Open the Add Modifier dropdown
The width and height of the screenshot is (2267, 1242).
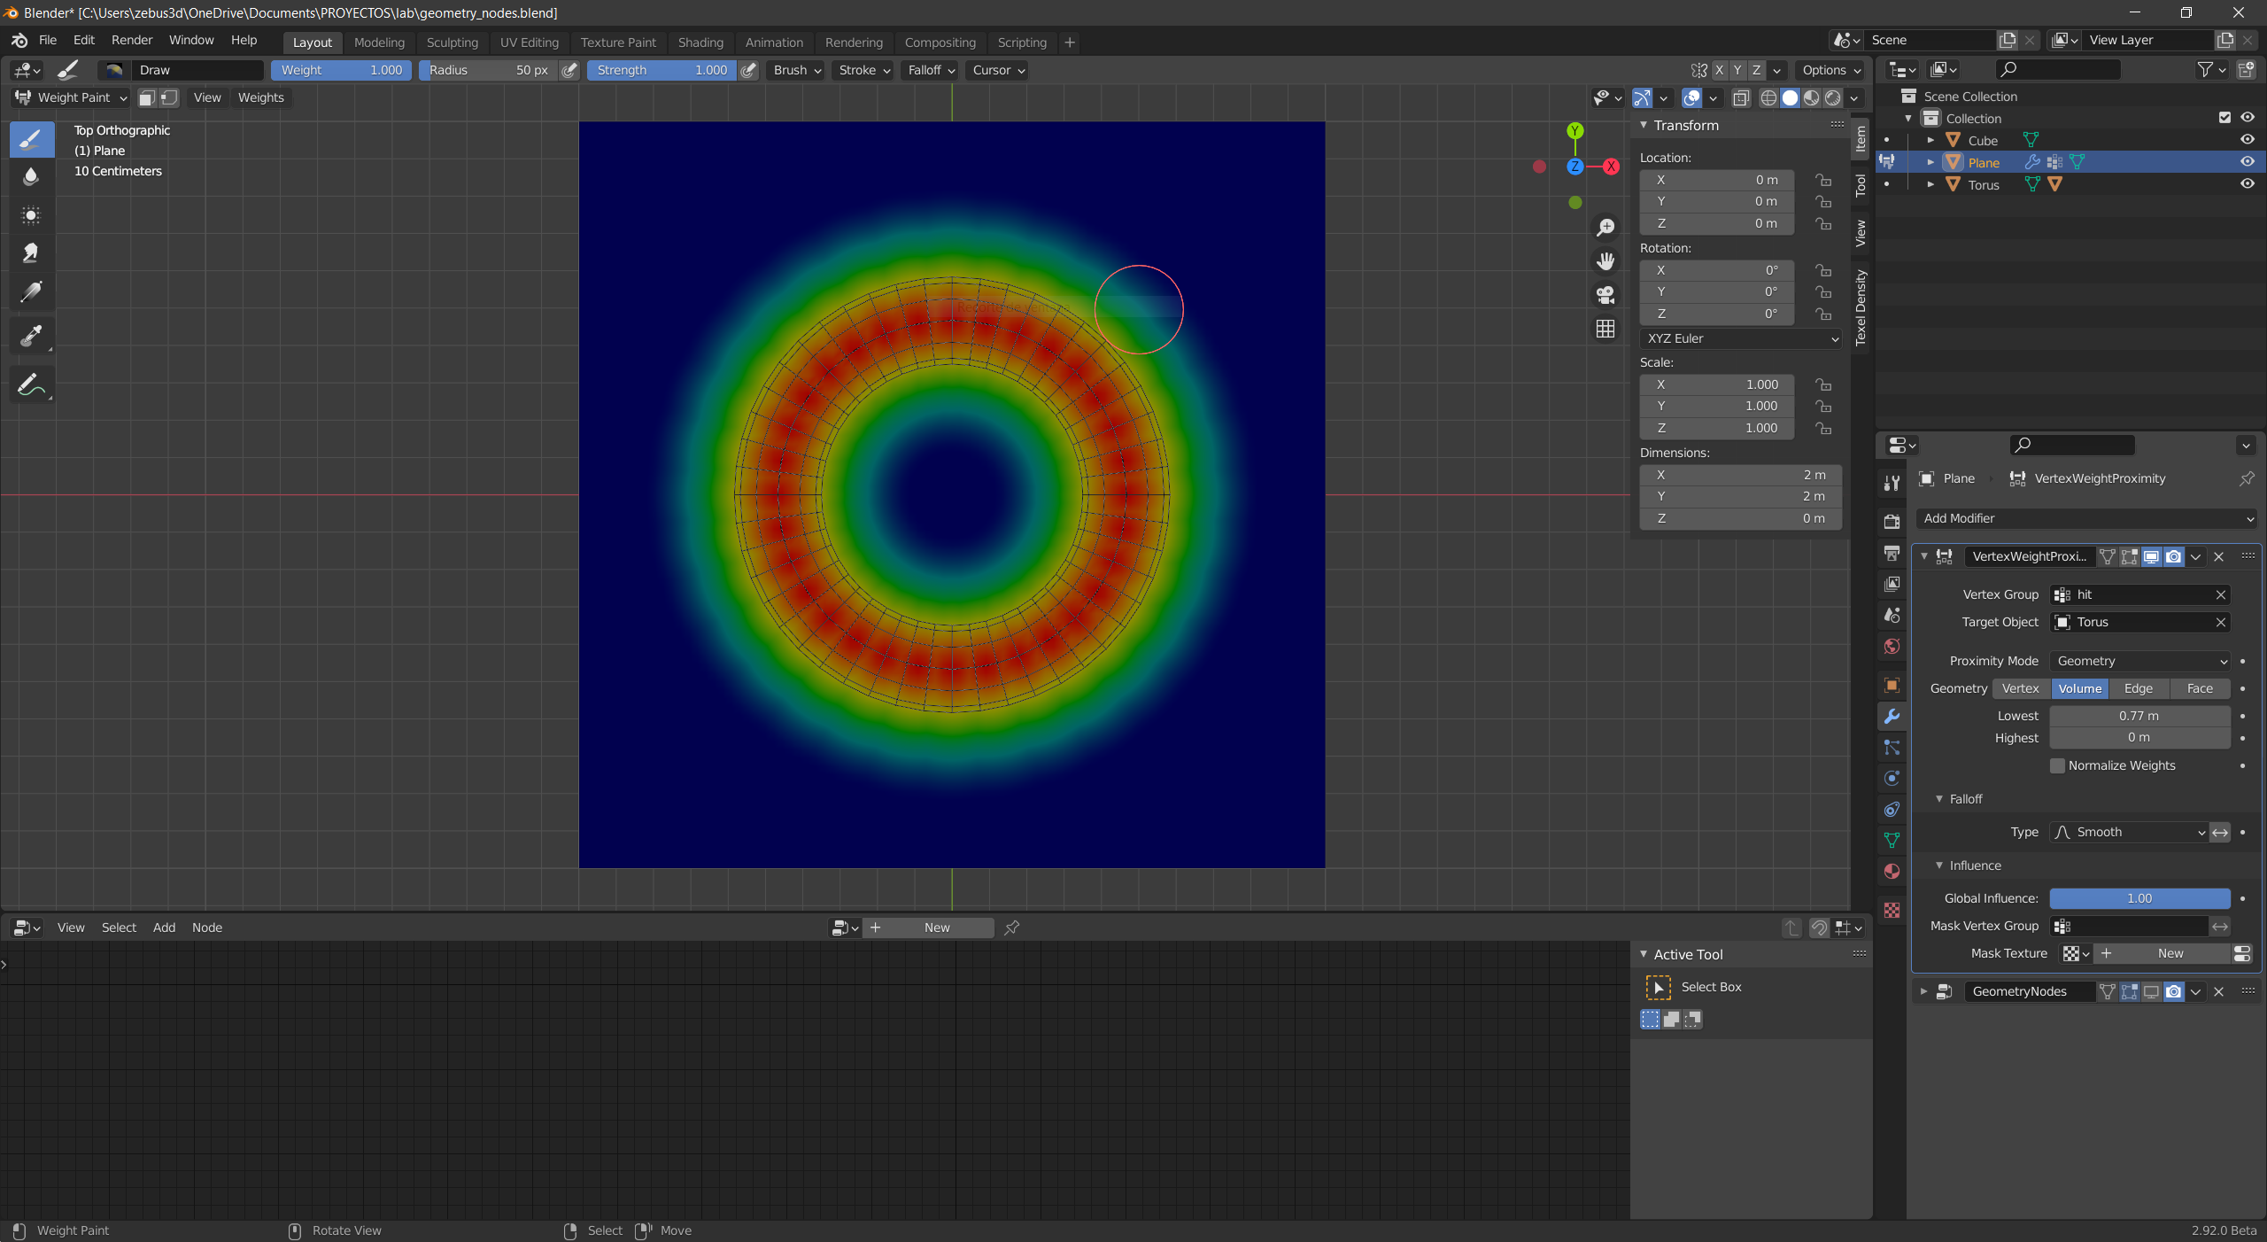coord(2086,518)
